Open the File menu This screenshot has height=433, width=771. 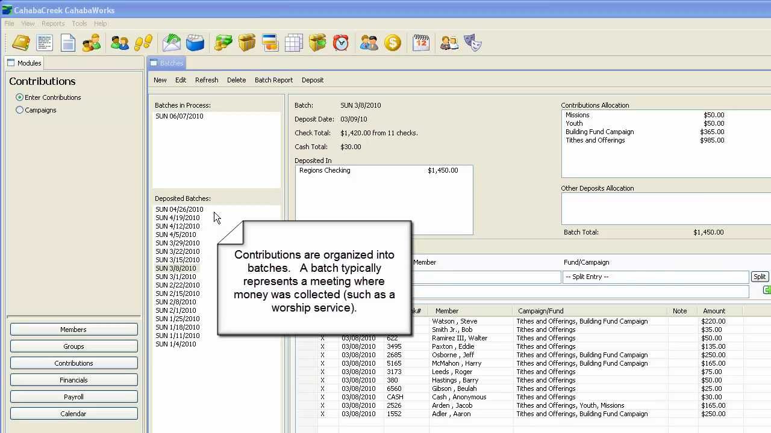[10, 23]
